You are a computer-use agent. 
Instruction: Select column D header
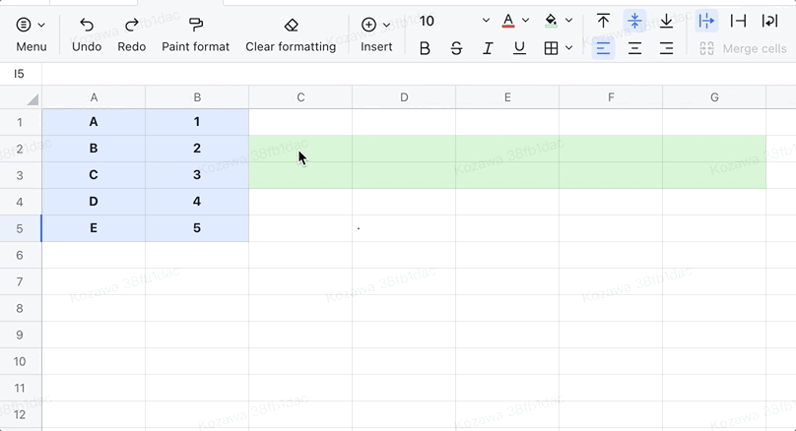click(x=404, y=97)
